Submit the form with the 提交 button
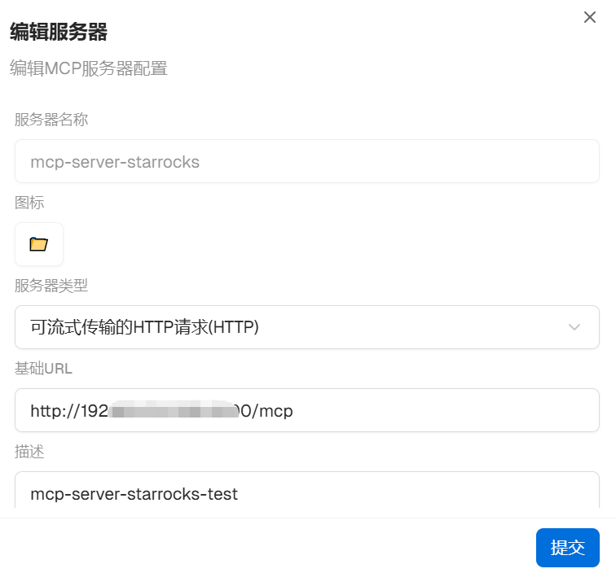The width and height of the screenshot is (616, 586). click(x=568, y=548)
